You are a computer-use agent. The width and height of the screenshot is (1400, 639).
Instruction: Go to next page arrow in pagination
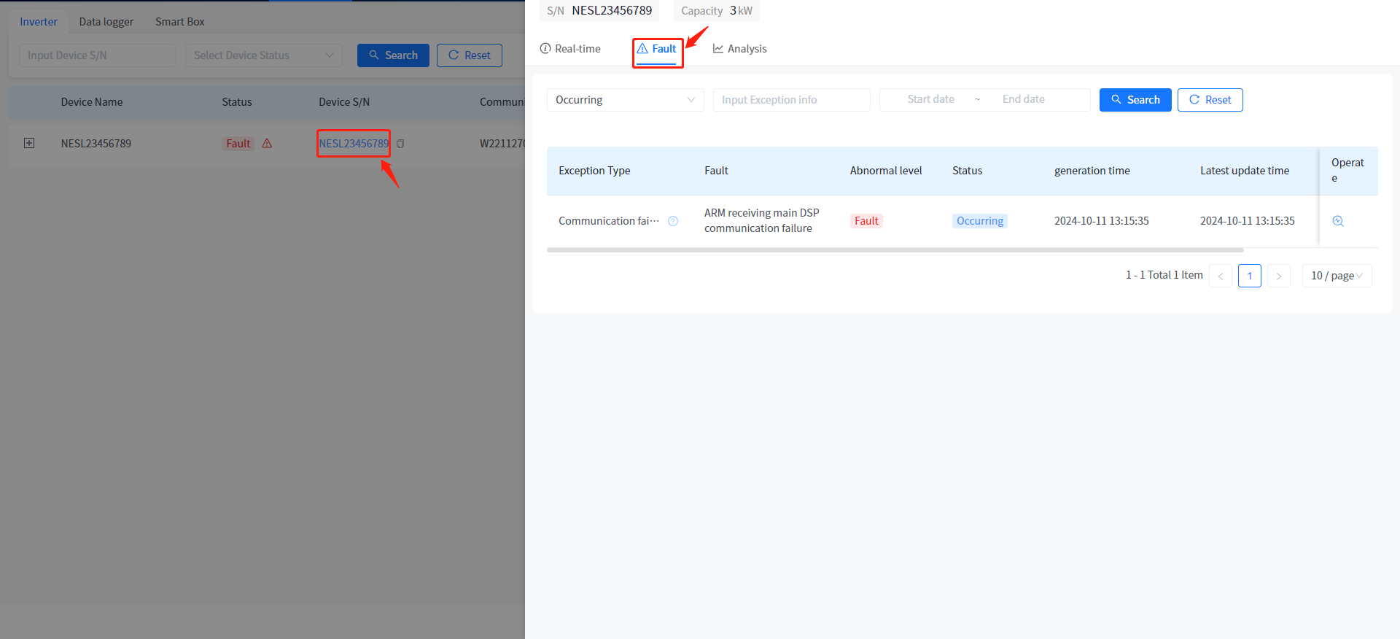click(x=1278, y=276)
